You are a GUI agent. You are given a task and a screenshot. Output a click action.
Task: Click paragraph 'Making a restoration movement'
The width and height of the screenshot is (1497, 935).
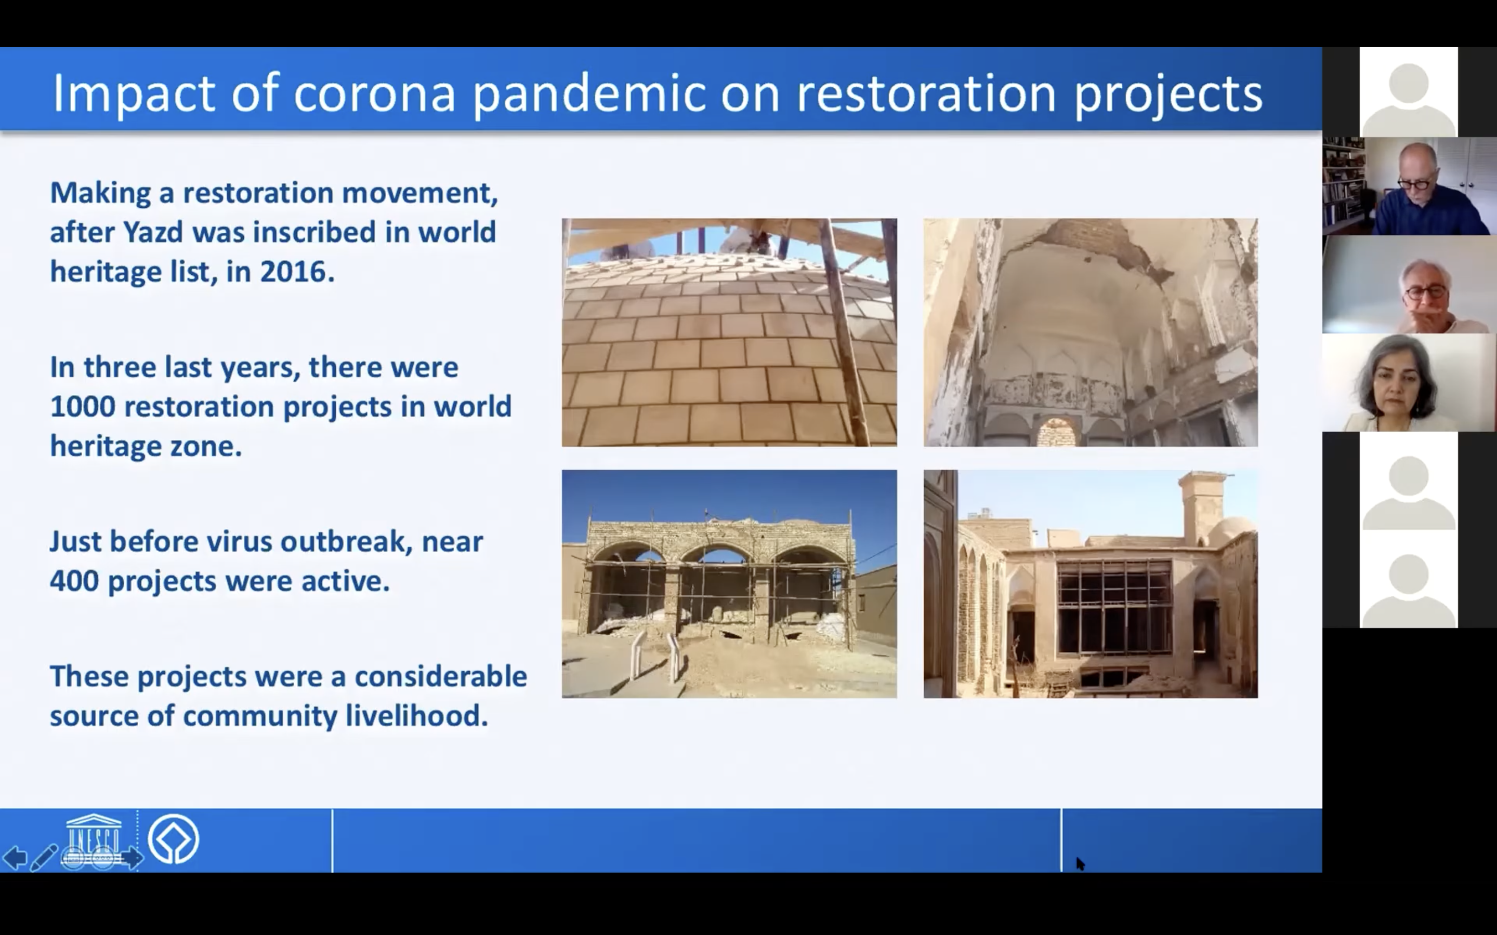click(x=273, y=233)
